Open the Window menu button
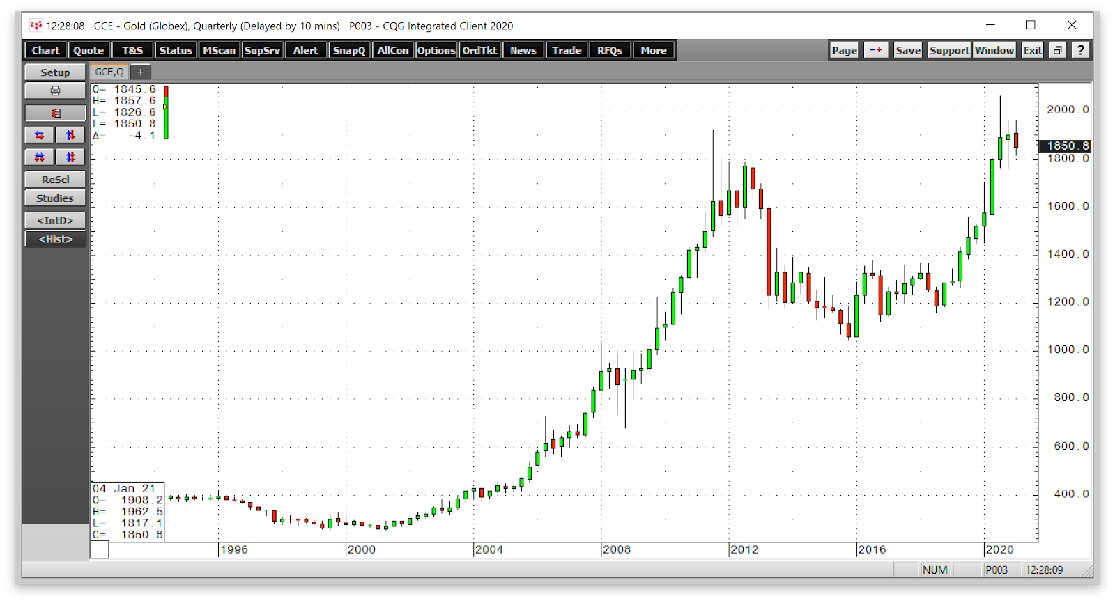 tap(994, 50)
